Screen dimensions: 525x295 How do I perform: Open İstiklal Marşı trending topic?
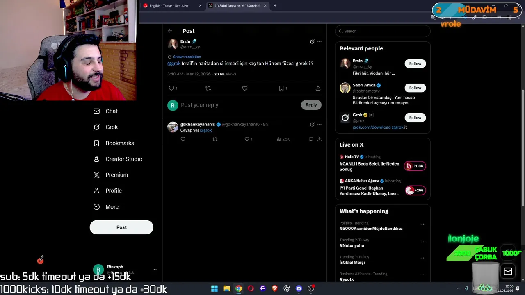click(x=352, y=262)
